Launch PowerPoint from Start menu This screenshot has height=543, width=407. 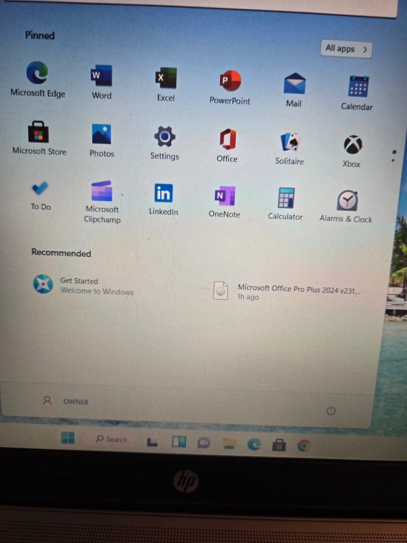230,81
